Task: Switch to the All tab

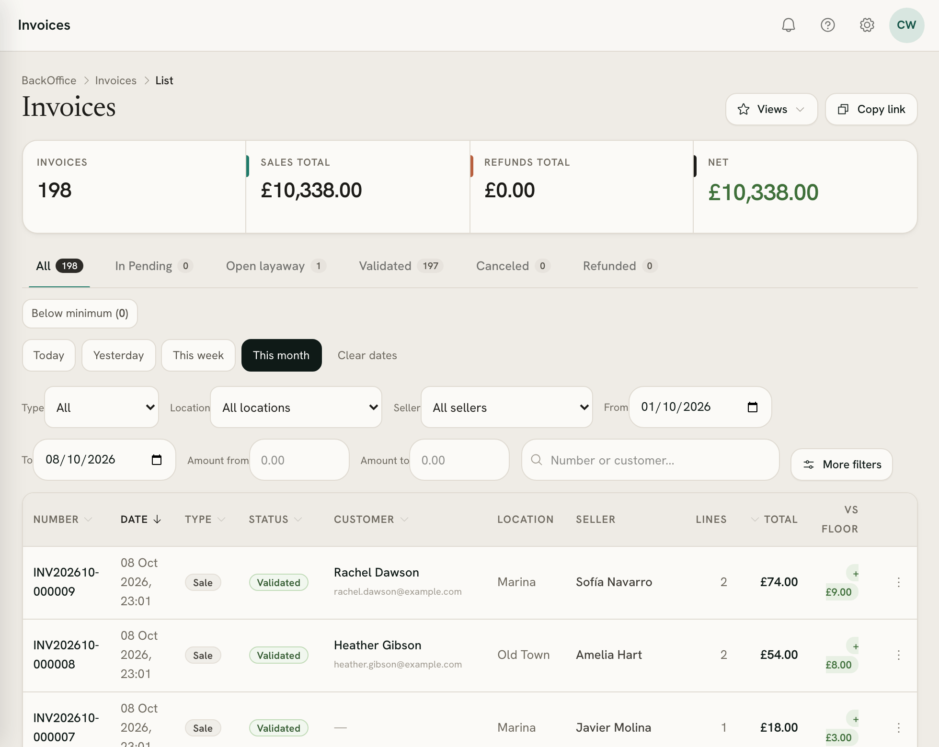Action: click(x=59, y=266)
